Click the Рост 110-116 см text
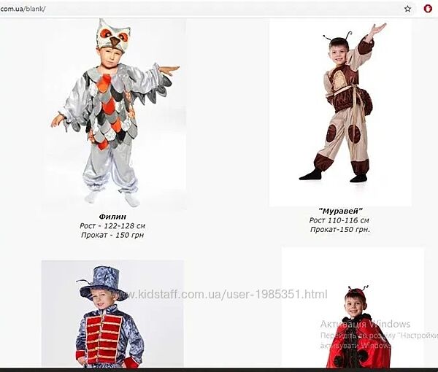The width and height of the screenshot is (438, 372). [x=339, y=220]
